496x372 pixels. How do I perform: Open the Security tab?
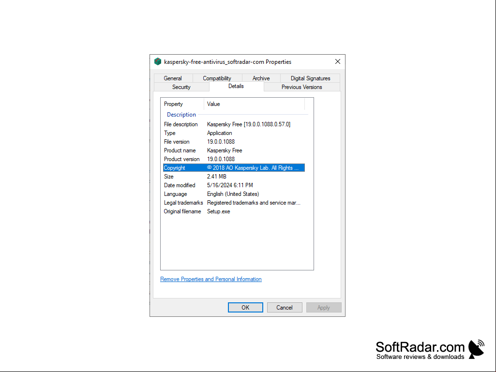coord(181,87)
